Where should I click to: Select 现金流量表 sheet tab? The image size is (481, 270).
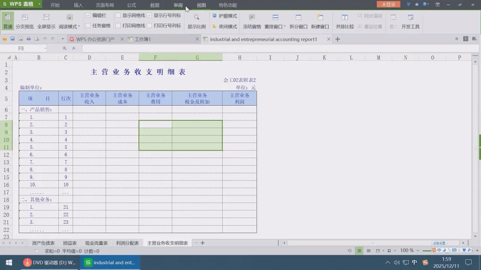pos(96,243)
